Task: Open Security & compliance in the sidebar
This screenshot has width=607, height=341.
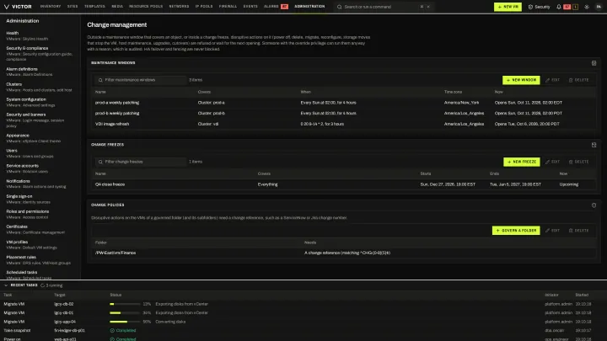Action: point(39,54)
